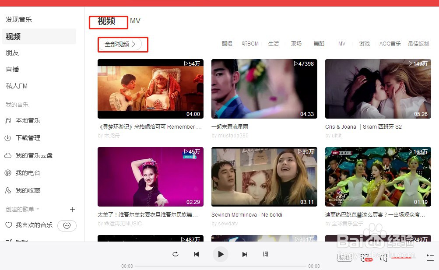Filter videos by 生活

274,44
